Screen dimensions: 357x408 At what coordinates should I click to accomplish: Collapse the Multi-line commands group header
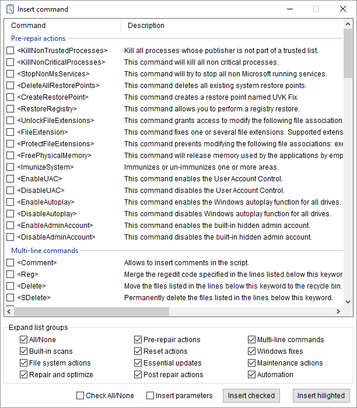(45, 251)
